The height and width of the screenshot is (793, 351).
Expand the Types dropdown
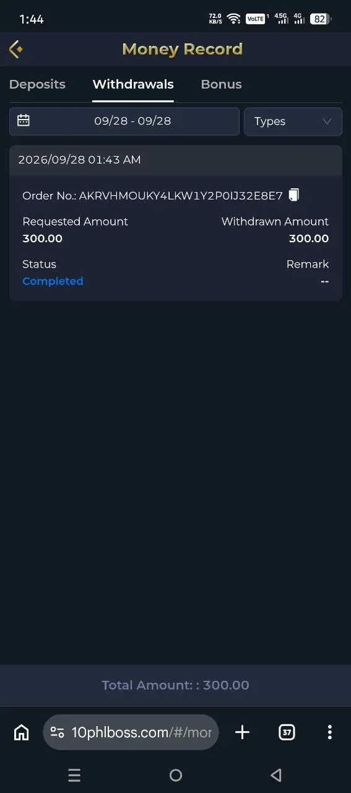pos(293,121)
